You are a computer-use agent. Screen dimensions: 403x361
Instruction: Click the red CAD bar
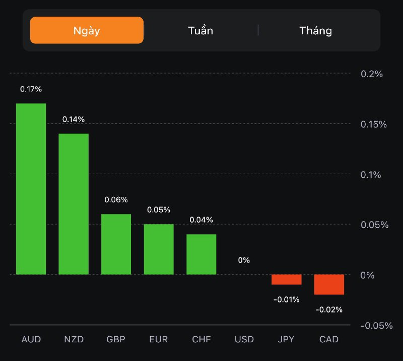click(x=329, y=284)
